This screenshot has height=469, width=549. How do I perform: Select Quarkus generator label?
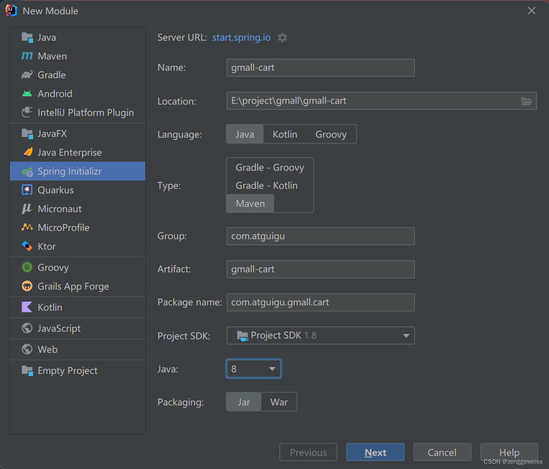56,190
